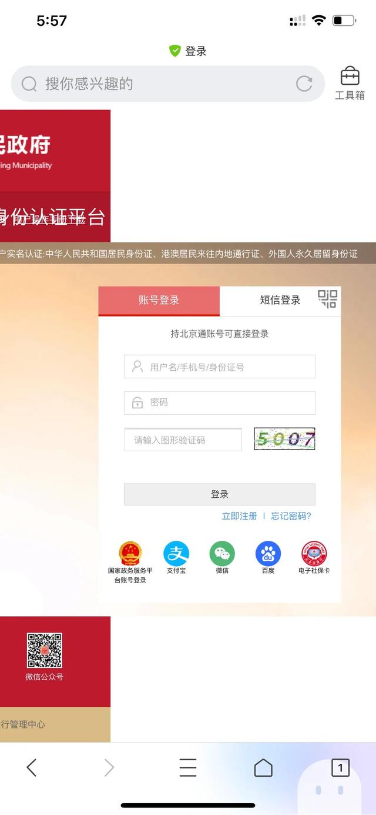Focus the 用户名/手机号/身份证号 field
This screenshot has height=815, width=376.
[220, 367]
